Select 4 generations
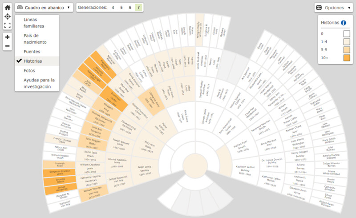 click(x=113, y=8)
